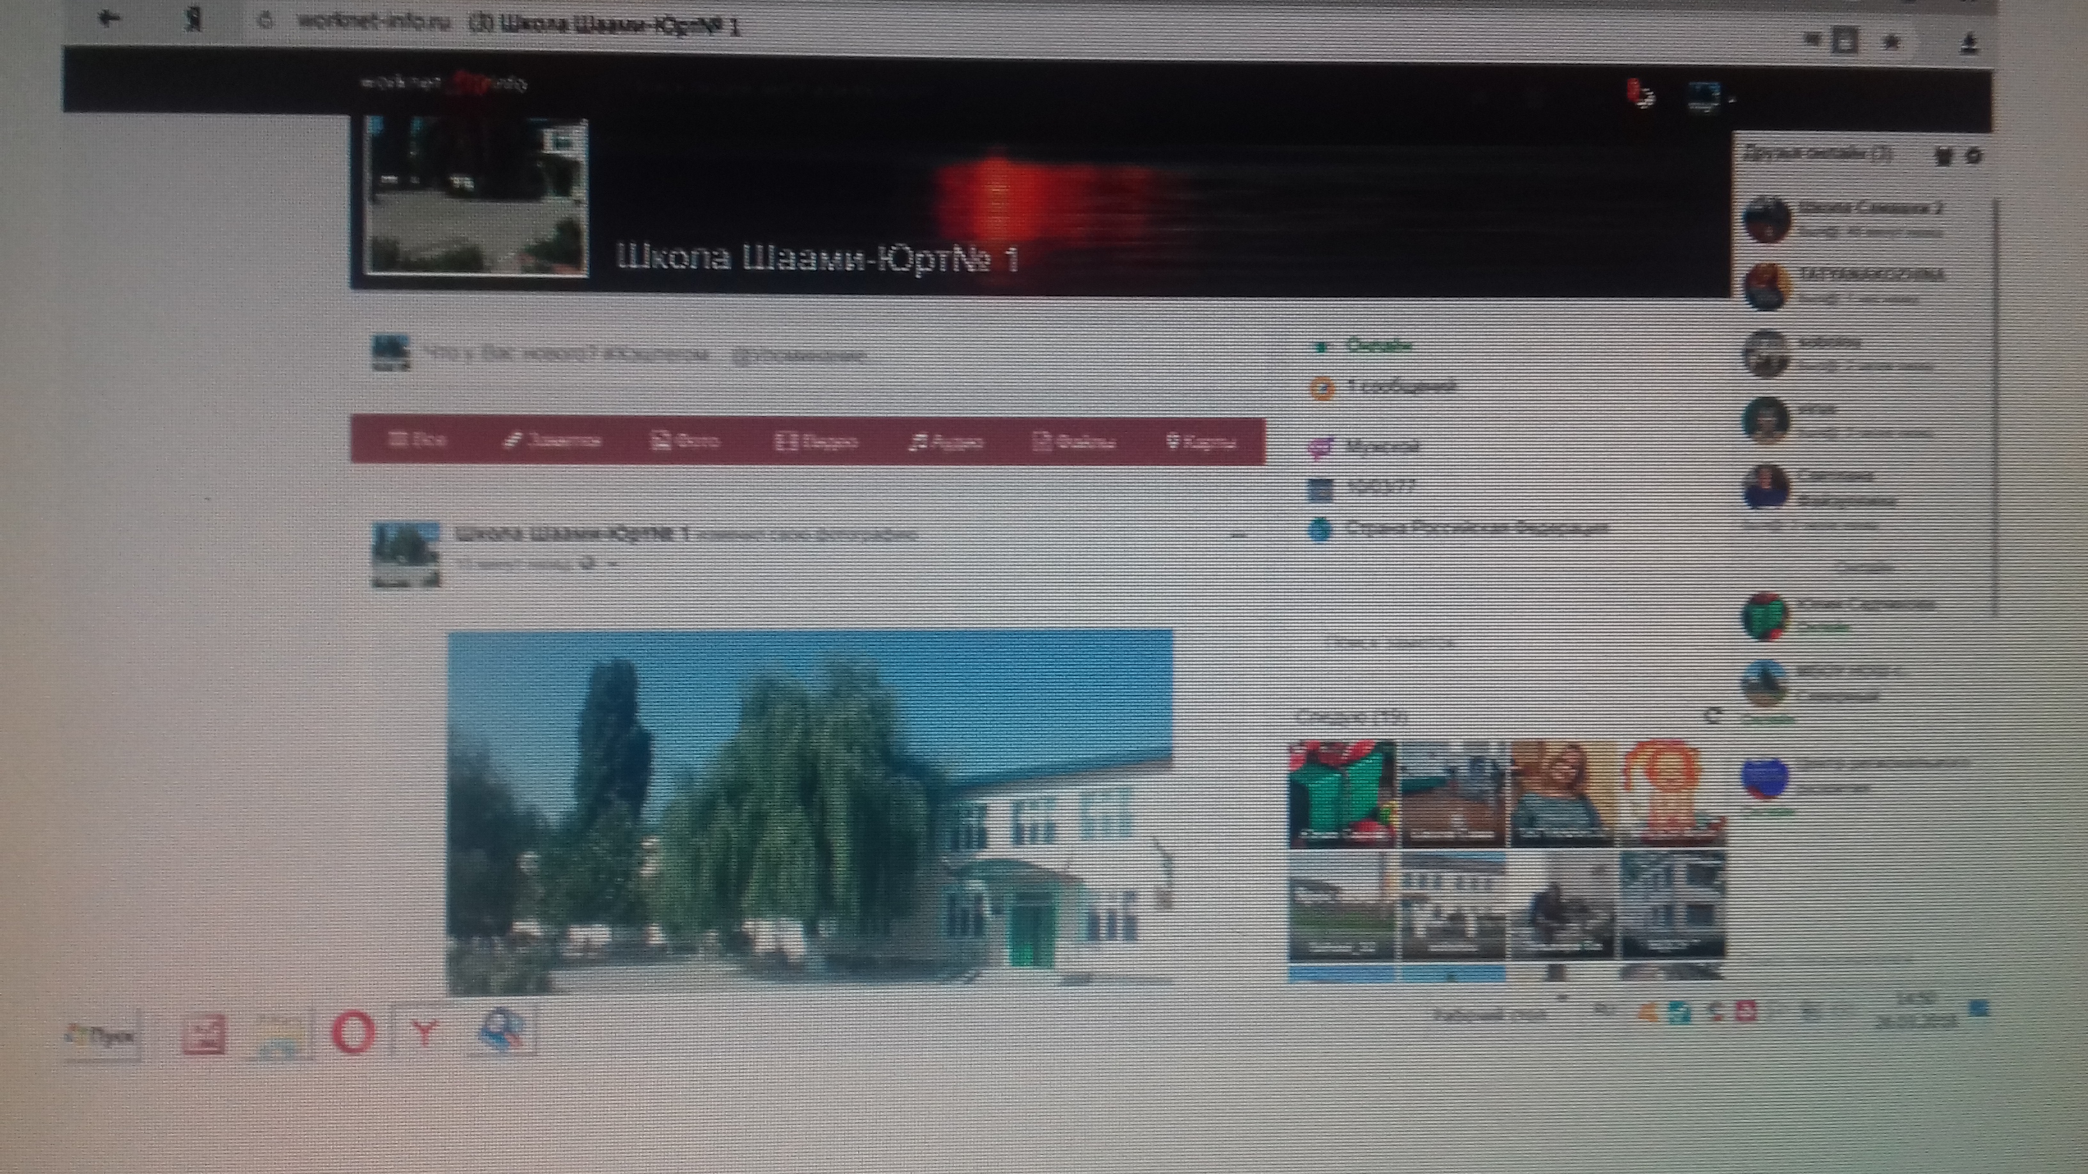The height and width of the screenshot is (1174, 2088).
Task: Click the trash icon beside friends online header
Action: [x=1943, y=157]
